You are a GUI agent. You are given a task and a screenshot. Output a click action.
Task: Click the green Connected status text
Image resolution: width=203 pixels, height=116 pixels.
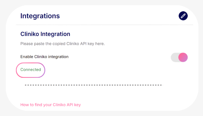(x=31, y=70)
